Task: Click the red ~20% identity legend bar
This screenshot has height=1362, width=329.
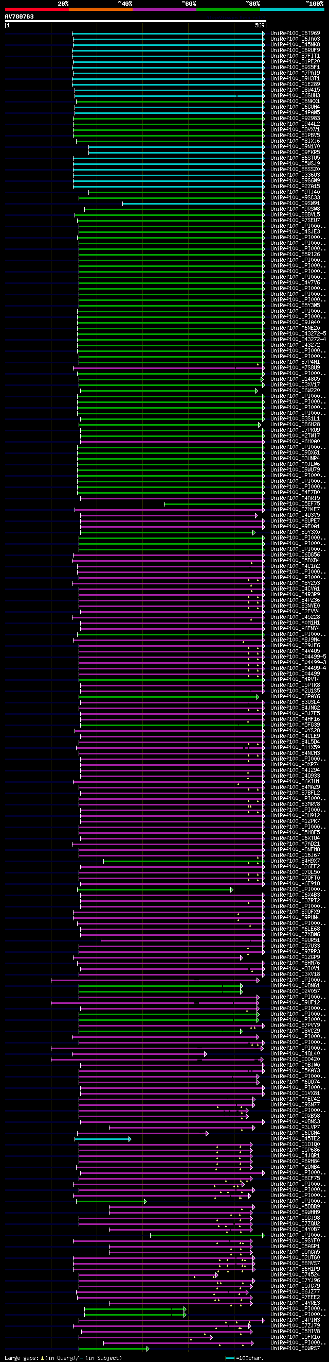Action: coord(37,9)
